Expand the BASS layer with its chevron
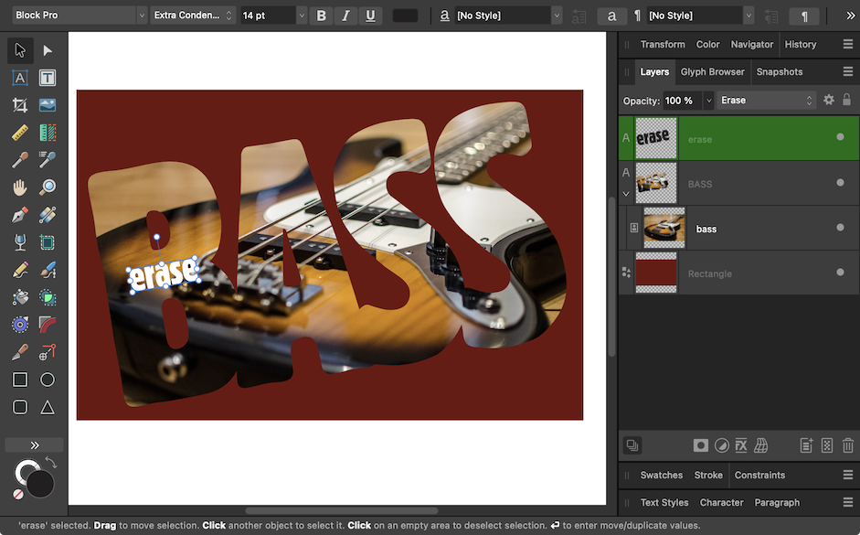 click(626, 194)
